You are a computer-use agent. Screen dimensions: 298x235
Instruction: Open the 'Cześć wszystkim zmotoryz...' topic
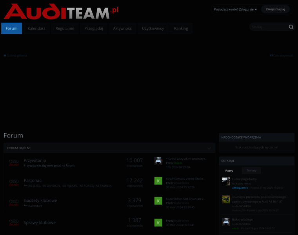[x=186, y=159]
